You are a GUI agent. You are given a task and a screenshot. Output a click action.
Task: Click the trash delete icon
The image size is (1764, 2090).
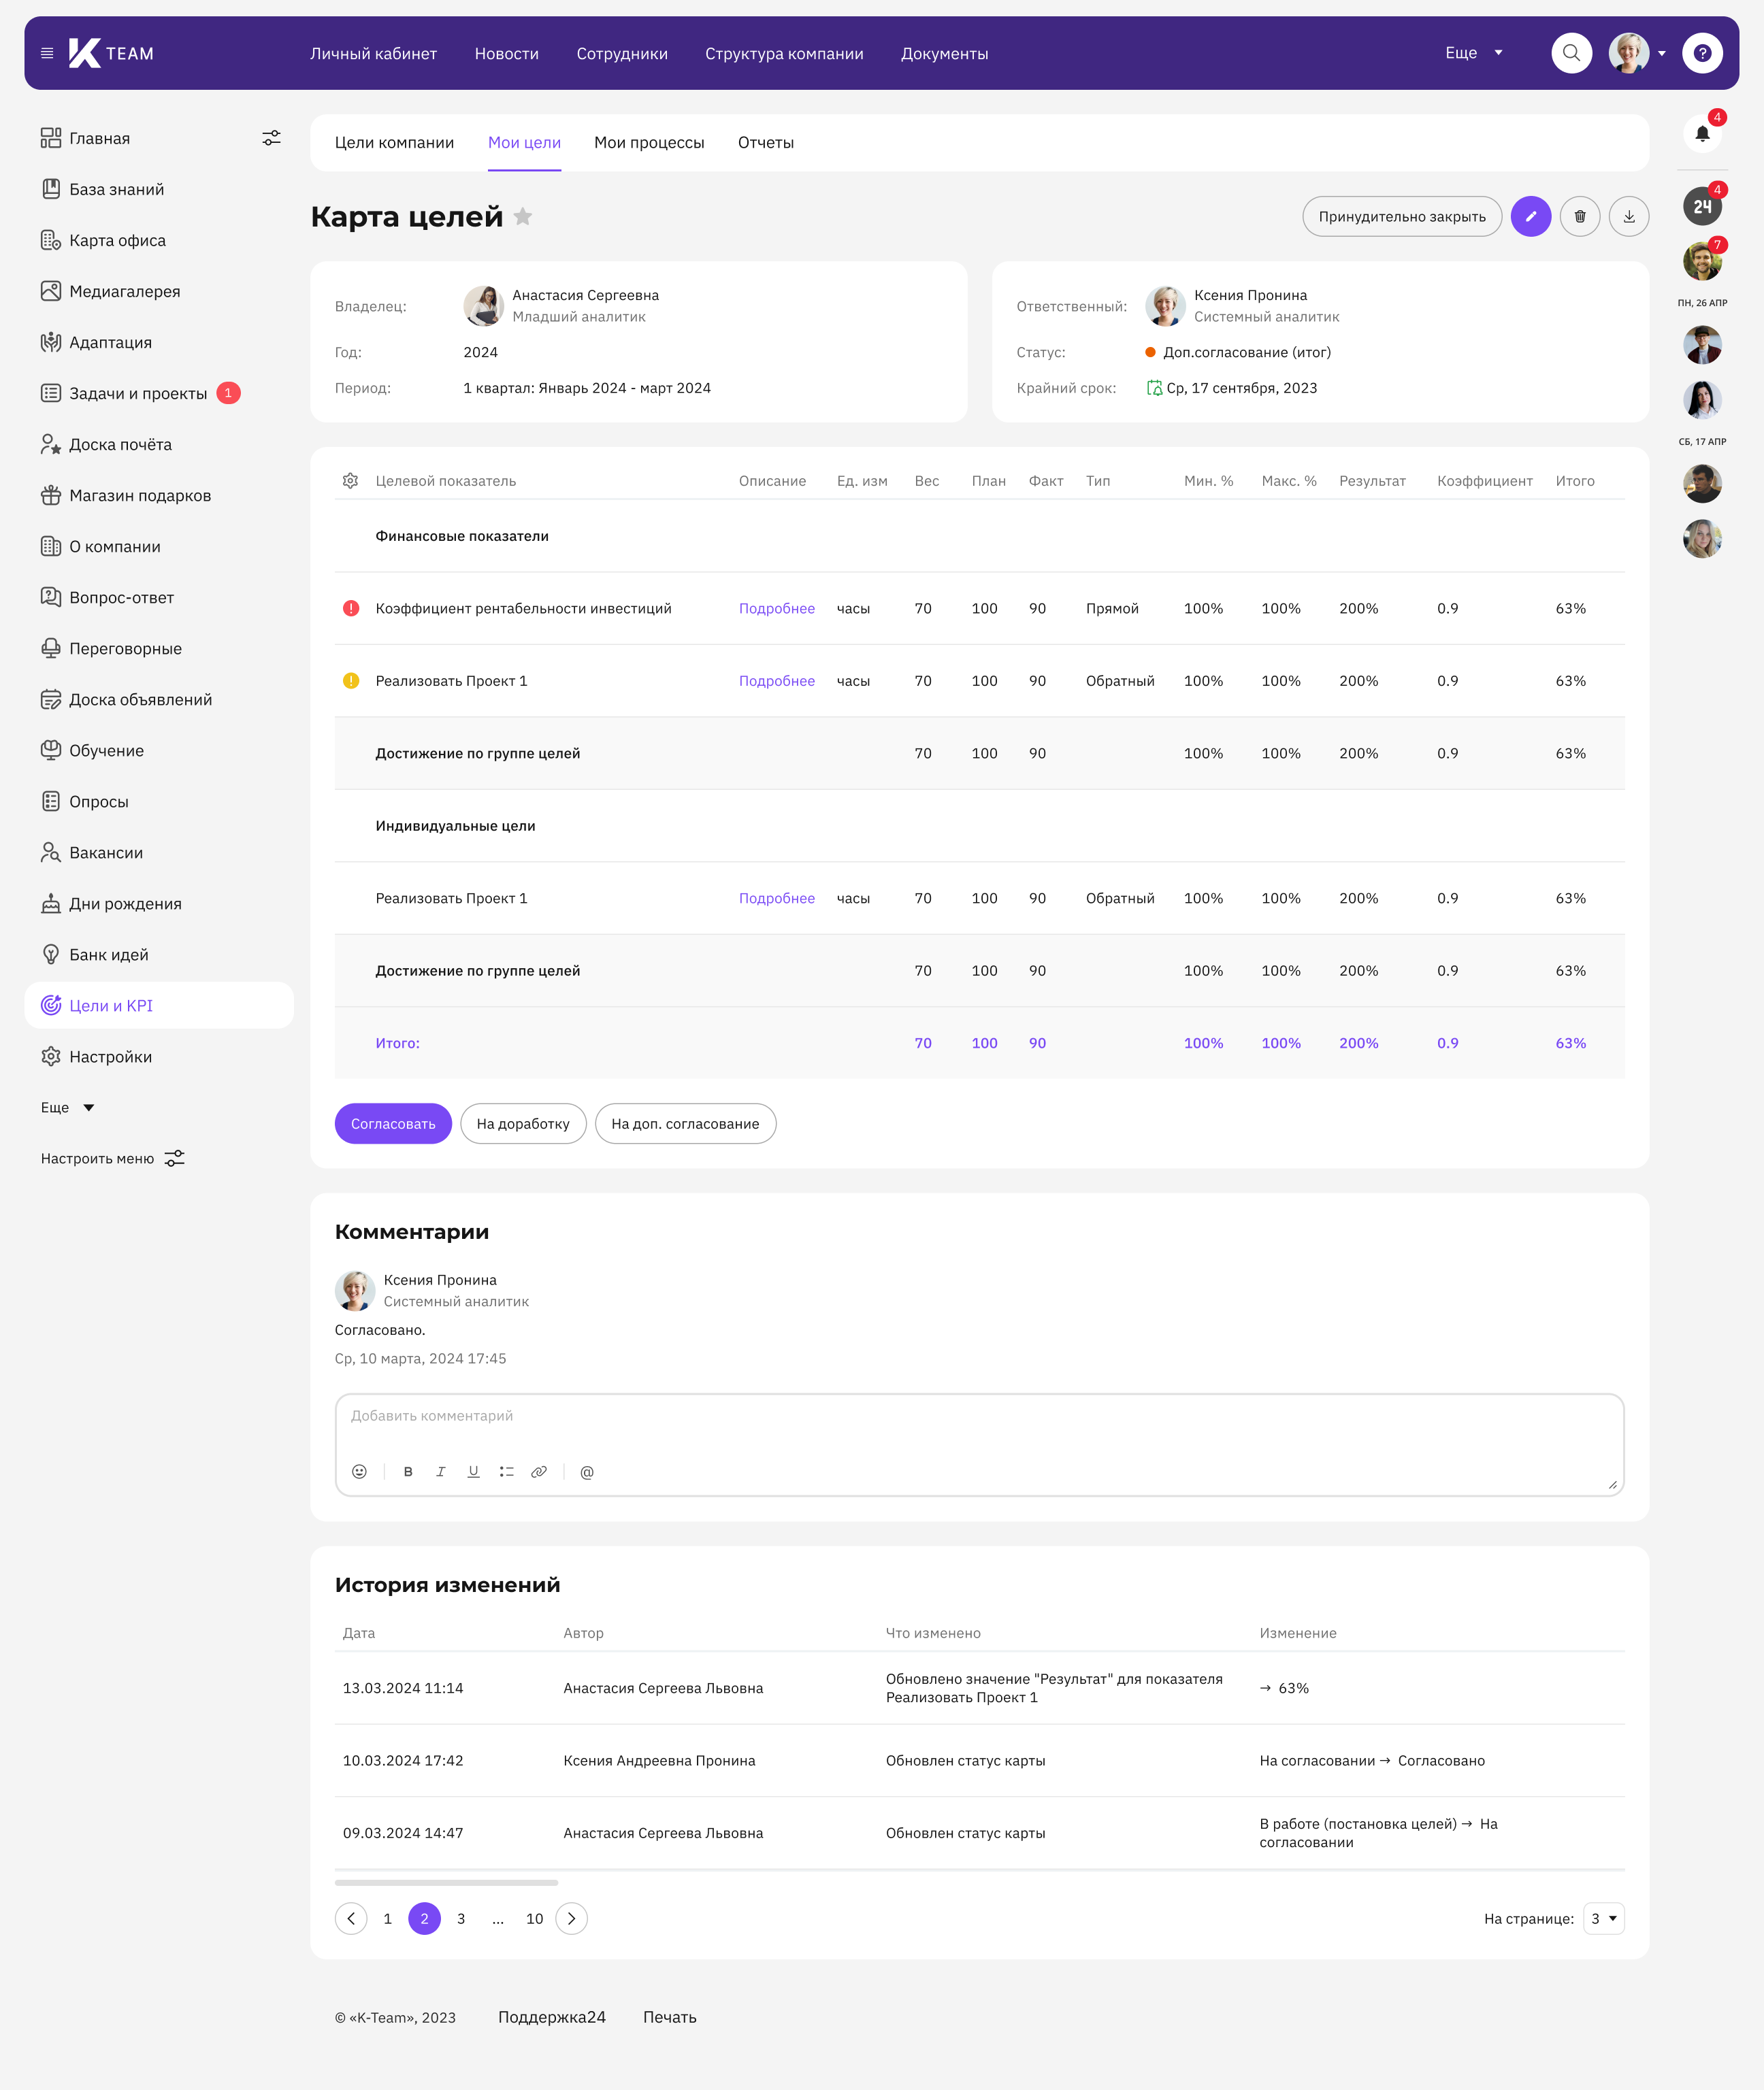click(1579, 217)
